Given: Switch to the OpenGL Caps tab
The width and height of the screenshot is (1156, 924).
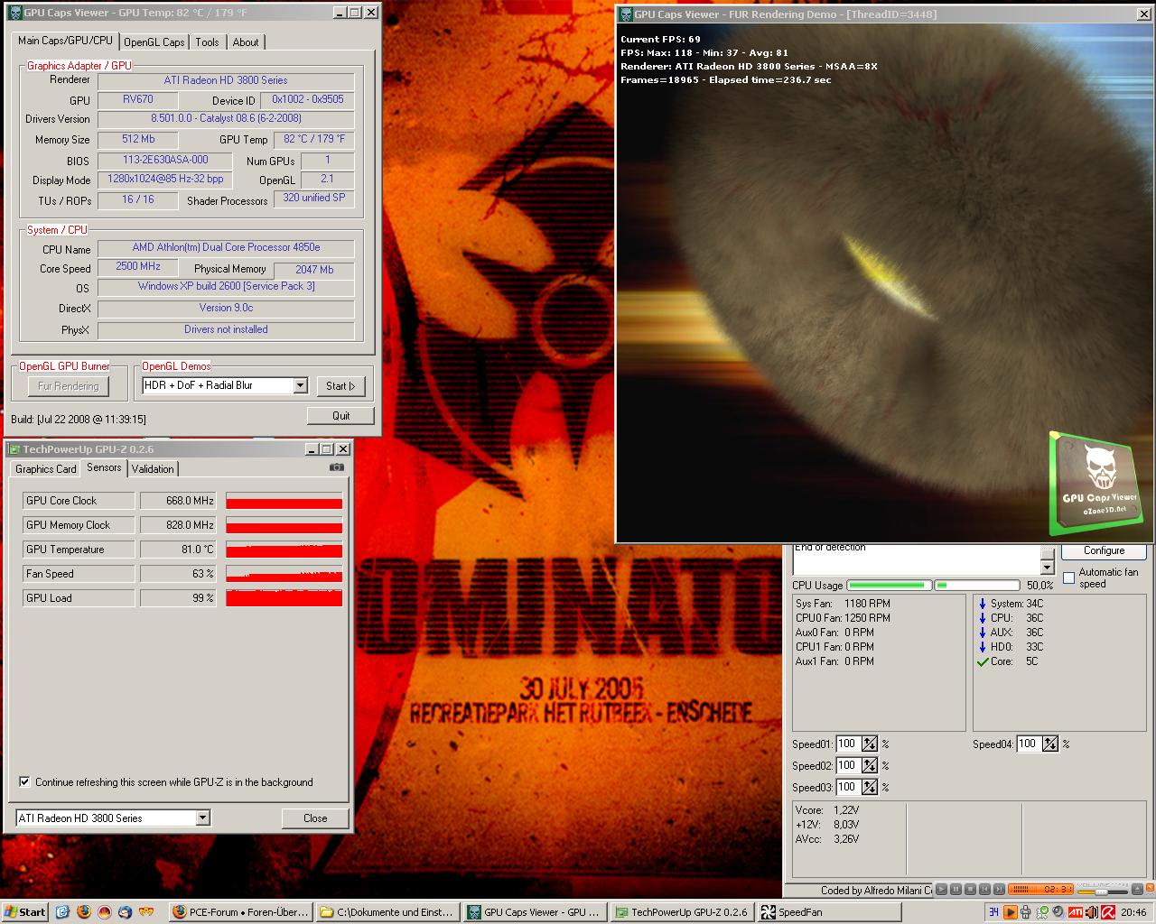Looking at the screenshot, I should 154,42.
